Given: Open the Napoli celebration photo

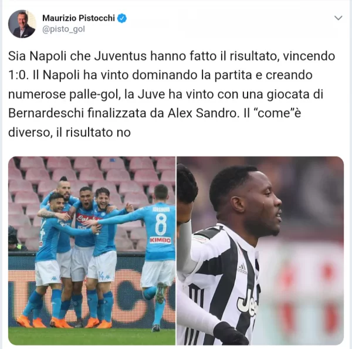Looking at the screenshot, I should (92, 250).
